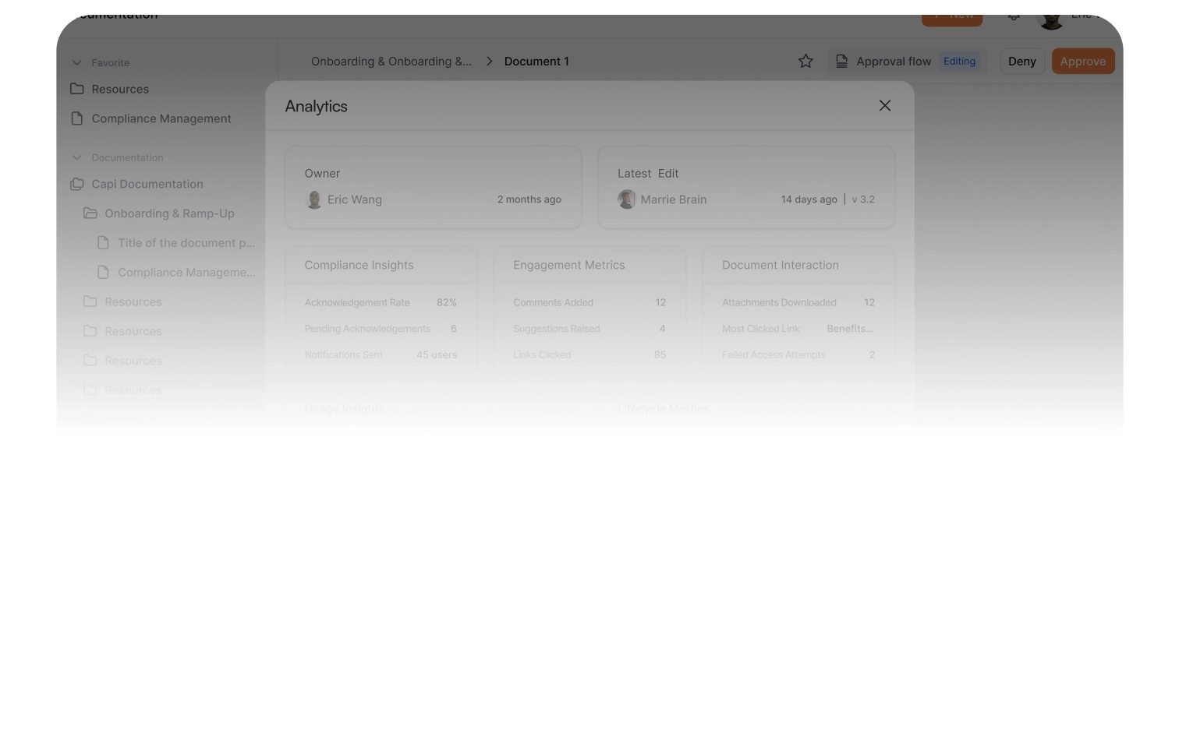The height and width of the screenshot is (740, 1179).
Task: Click the Capi Documentation stack icon
Action: pyautogui.click(x=77, y=184)
